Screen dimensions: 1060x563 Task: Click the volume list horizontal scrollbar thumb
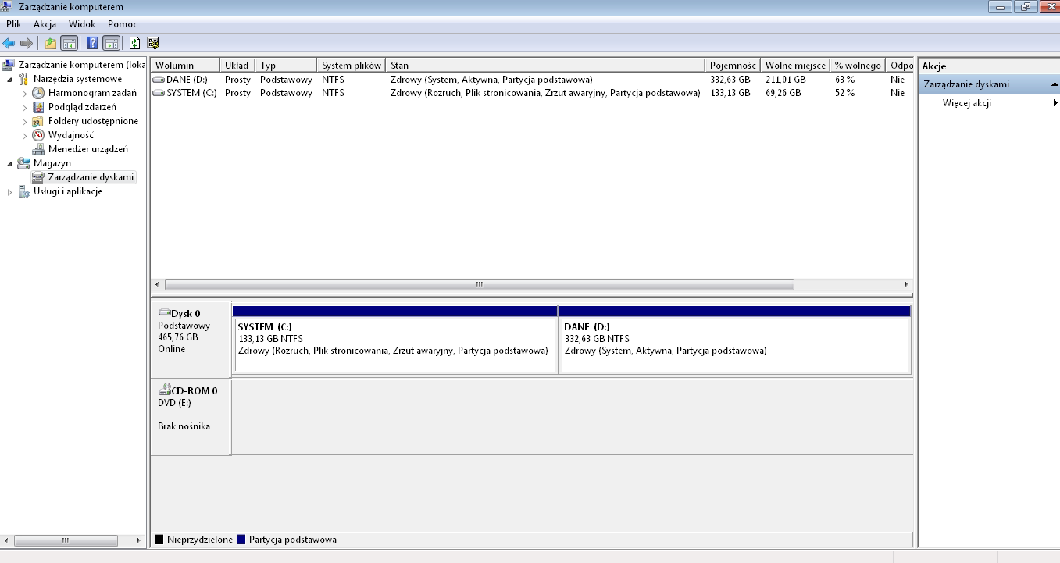(x=480, y=285)
